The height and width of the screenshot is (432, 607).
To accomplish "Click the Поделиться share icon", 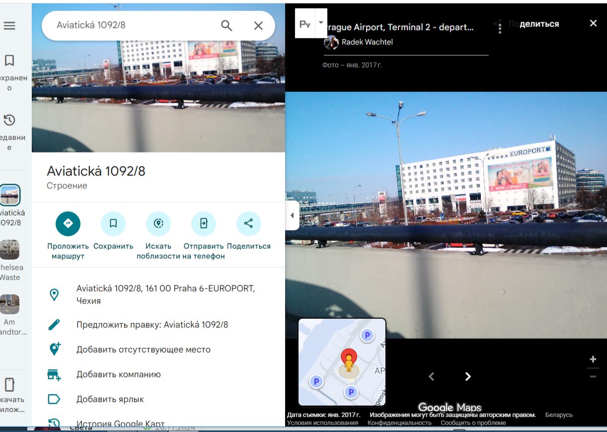I will point(249,223).
